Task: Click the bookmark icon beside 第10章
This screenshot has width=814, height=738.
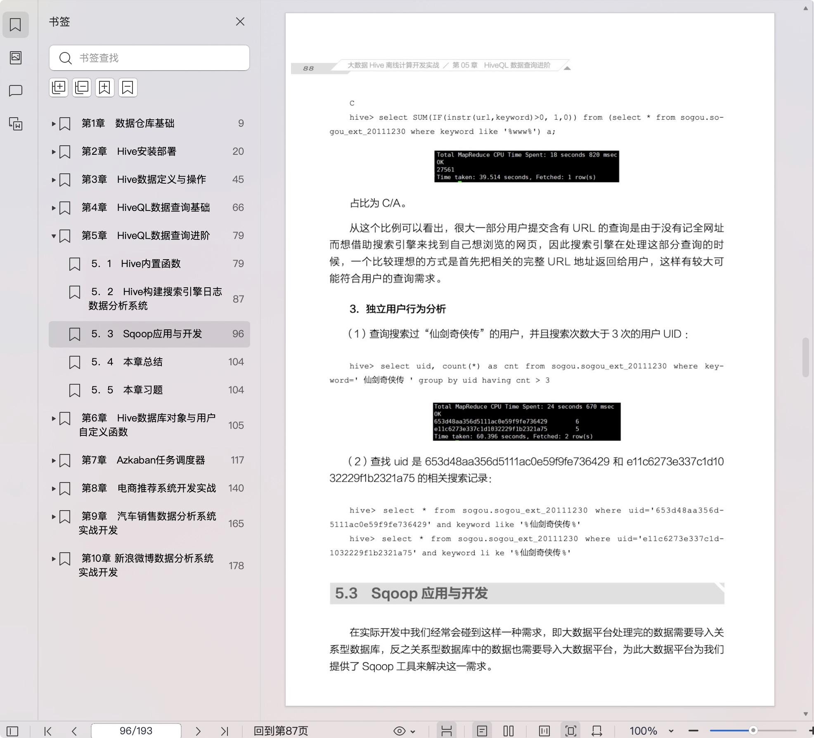Action: (65, 558)
